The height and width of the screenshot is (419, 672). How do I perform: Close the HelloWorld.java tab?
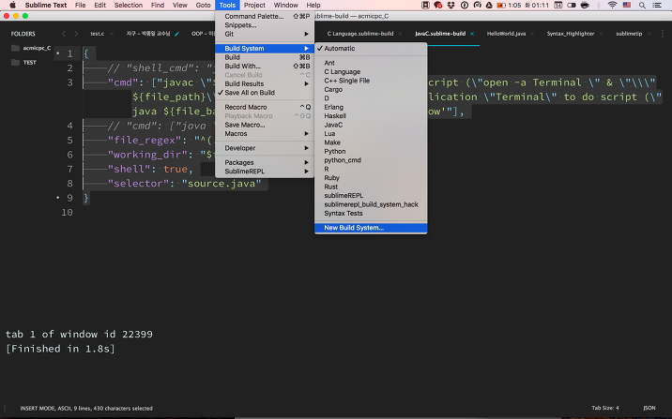tap(532, 34)
